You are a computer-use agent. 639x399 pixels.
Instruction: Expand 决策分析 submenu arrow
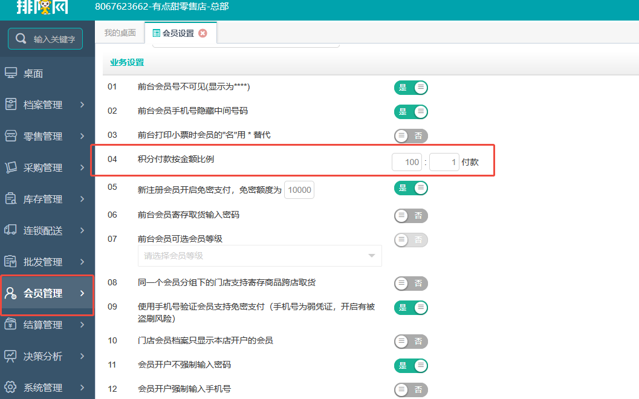[x=82, y=356]
